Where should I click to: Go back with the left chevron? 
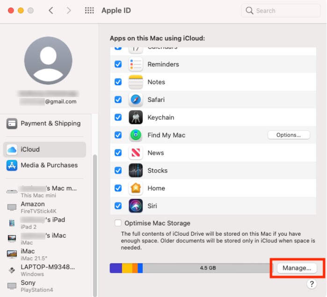(x=51, y=10)
